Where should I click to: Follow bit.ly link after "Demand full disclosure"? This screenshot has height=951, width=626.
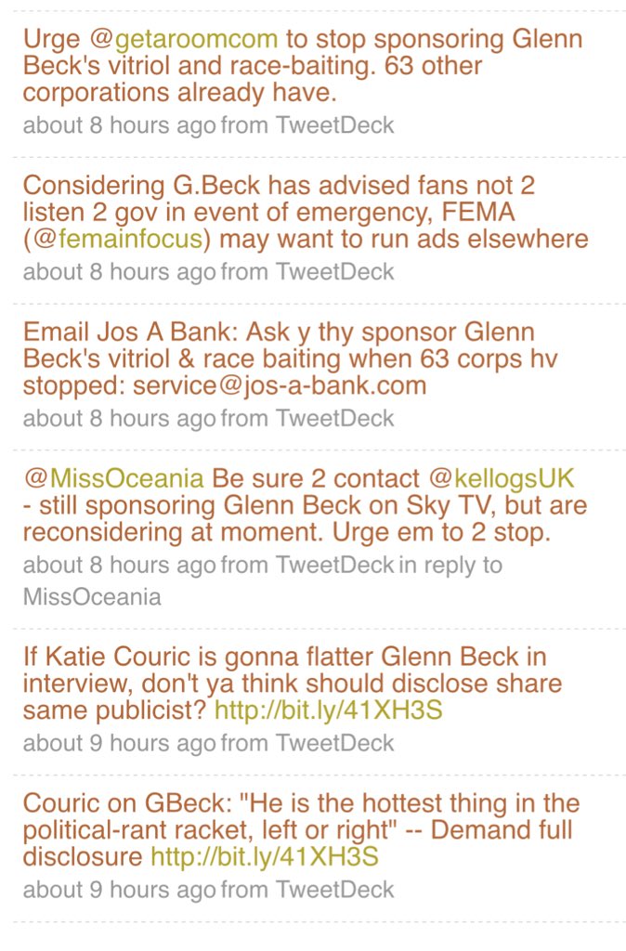[x=265, y=856]
